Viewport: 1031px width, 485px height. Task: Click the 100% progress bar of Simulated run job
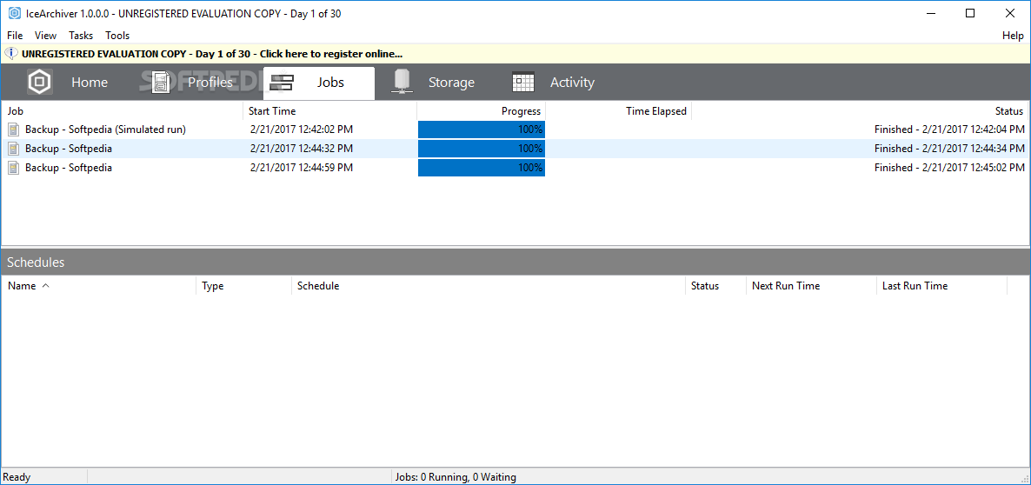coord(482,130)
